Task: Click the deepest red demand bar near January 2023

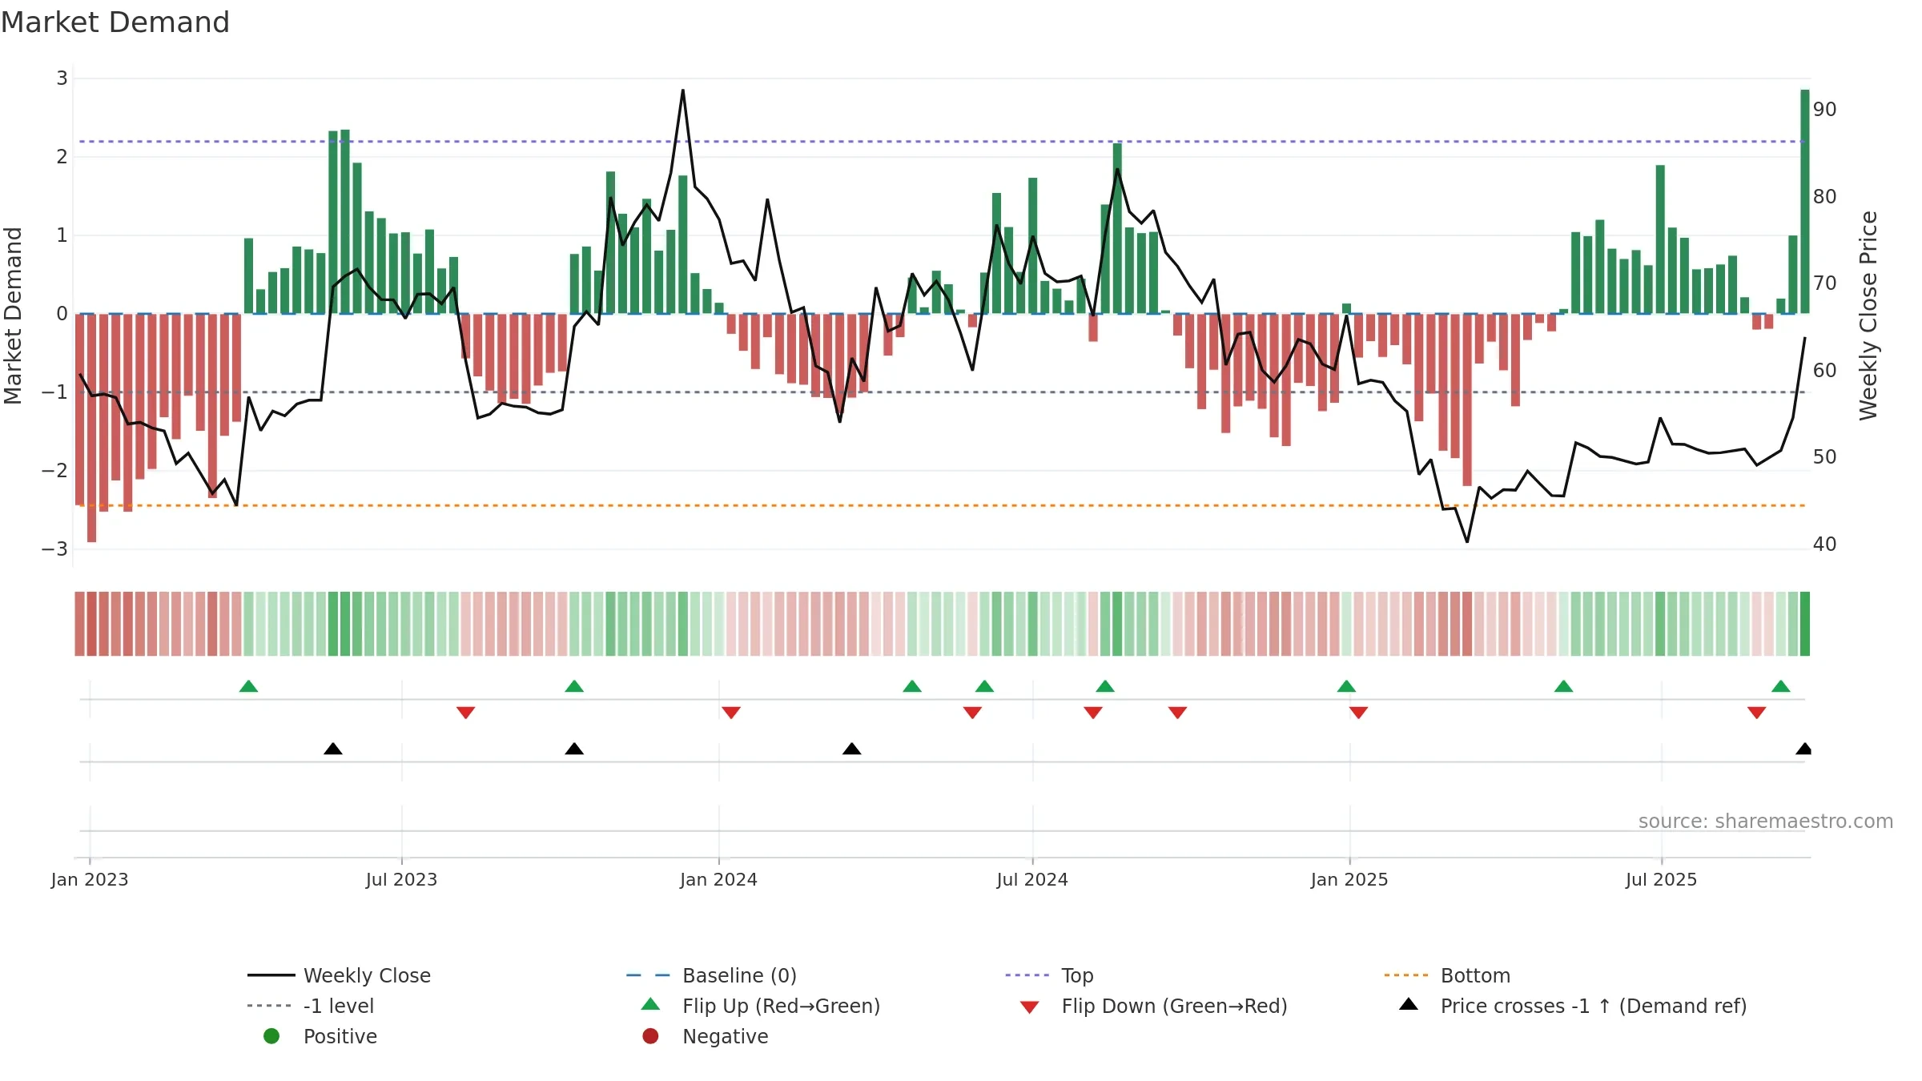Action: (91, 428)
